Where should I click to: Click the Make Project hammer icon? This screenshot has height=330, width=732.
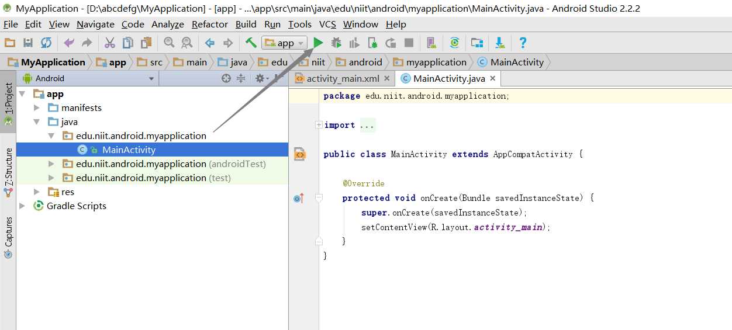[x=251, y=43]
